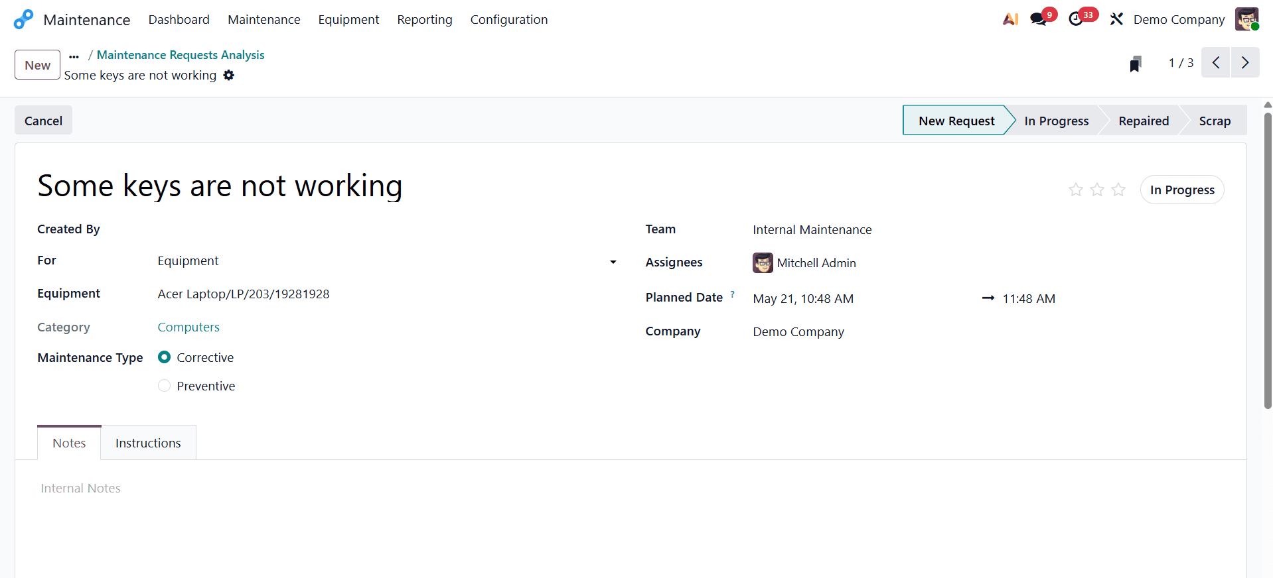Click the Planned Date help question mark
Screen dimensions: 1273x578
[732, 294]
